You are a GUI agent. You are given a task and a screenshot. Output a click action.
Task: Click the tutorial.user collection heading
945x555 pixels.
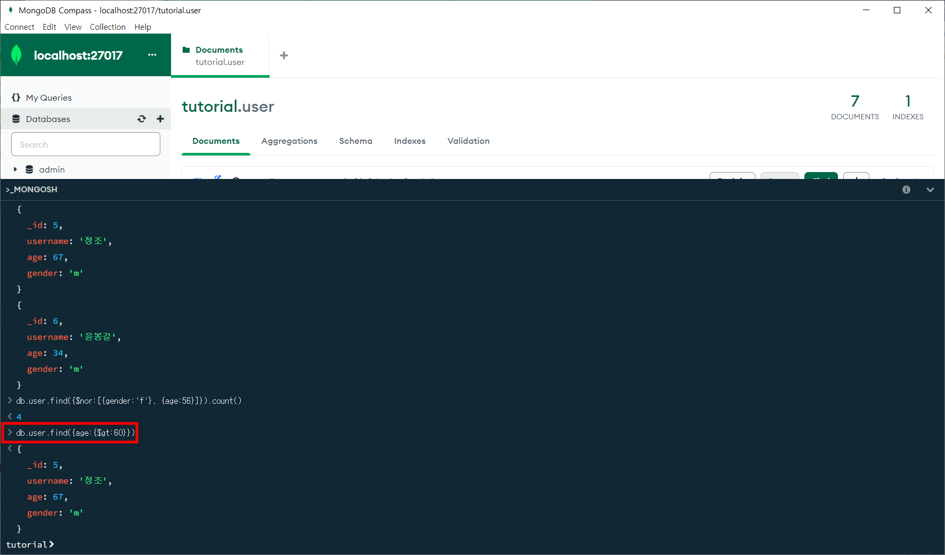[228, 107]
